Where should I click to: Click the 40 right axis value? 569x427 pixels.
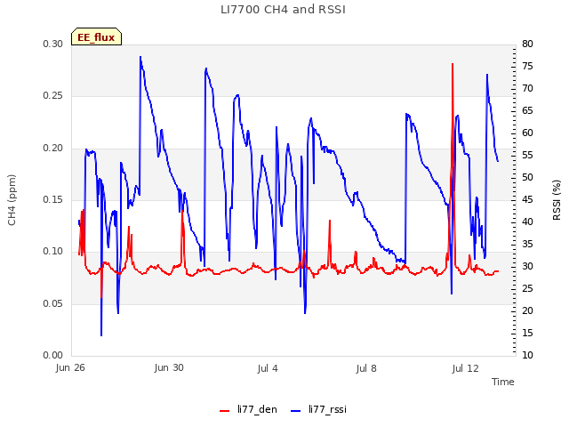527,222
